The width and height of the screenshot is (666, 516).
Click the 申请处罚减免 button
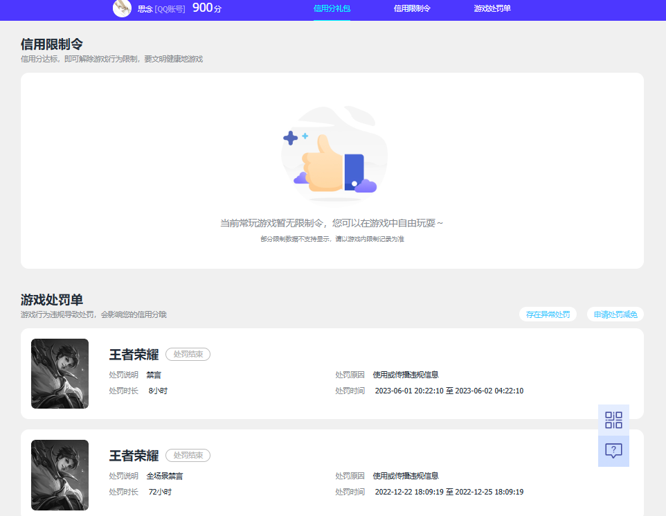pos(615,314)
